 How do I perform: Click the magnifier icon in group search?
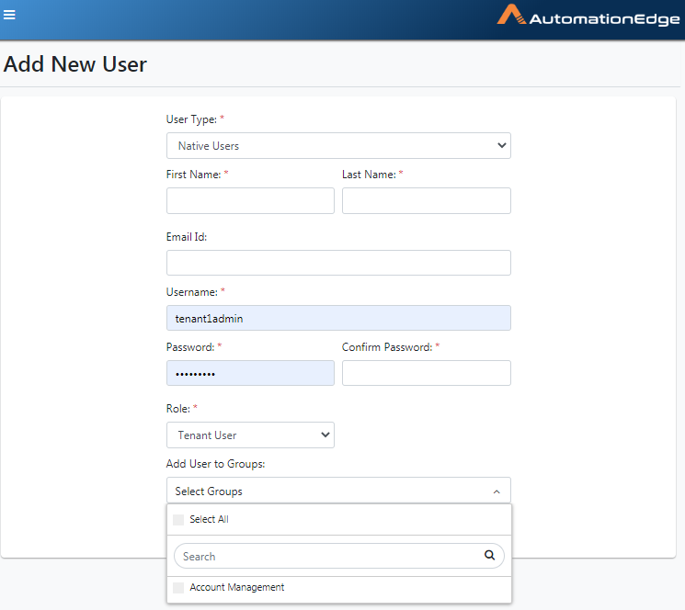[x=489, y=555]
